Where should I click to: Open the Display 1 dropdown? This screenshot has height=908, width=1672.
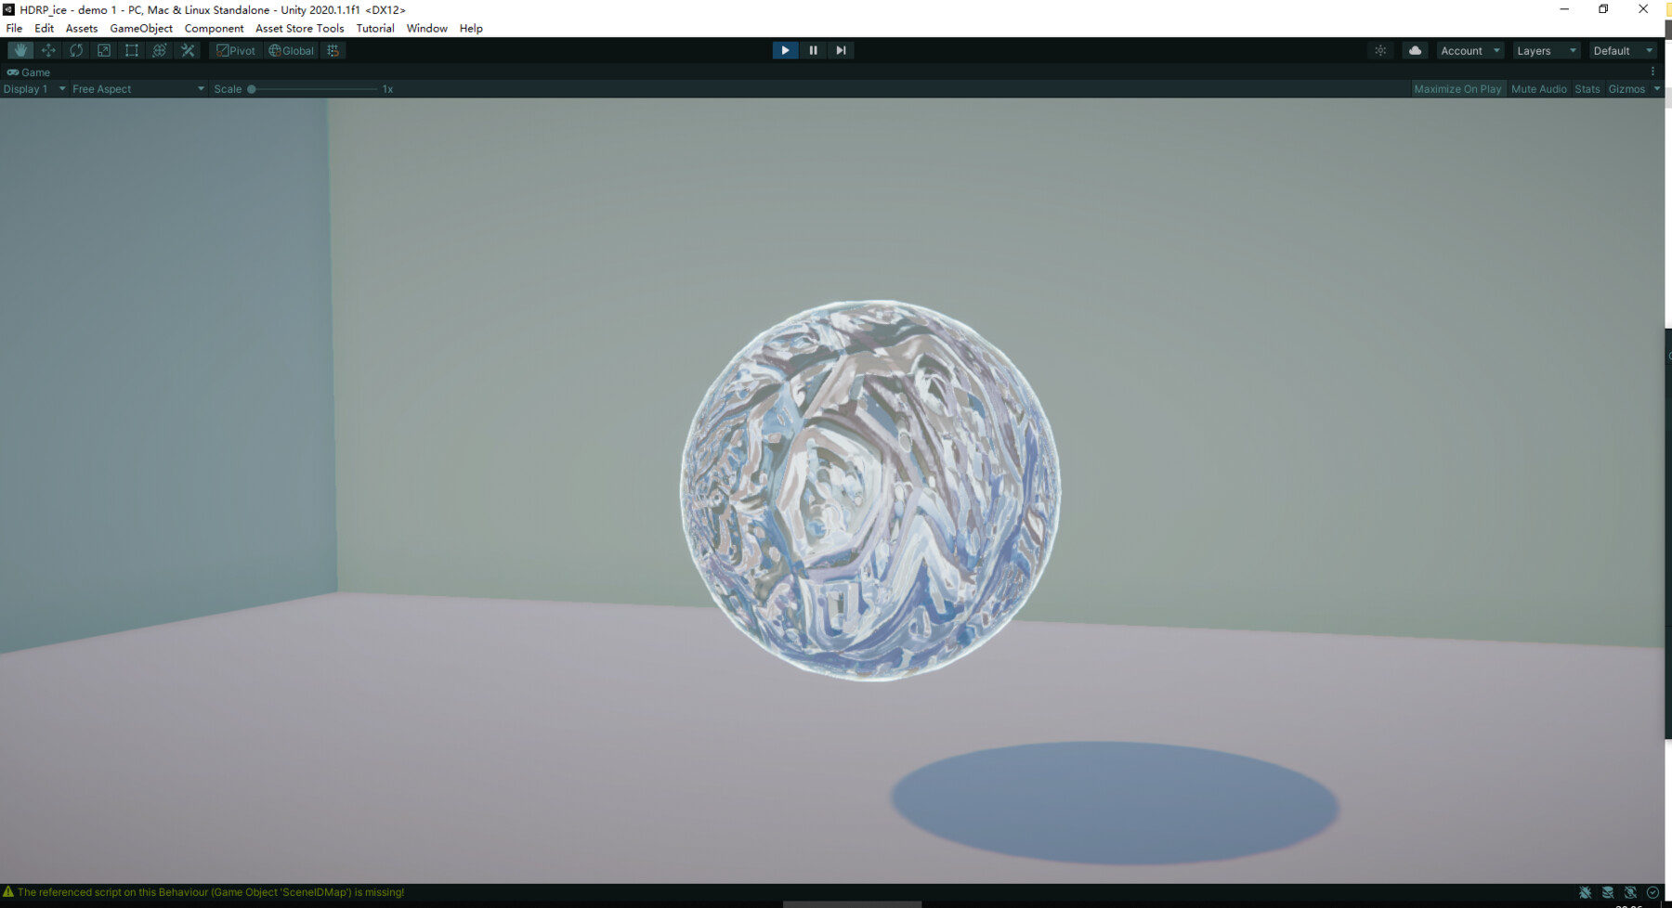tap(34, 89)
